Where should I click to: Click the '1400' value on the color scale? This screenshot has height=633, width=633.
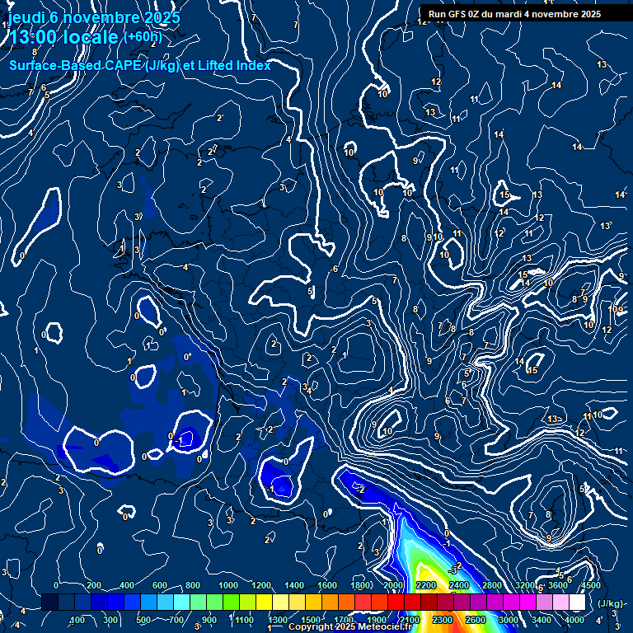tap(294, 585)
